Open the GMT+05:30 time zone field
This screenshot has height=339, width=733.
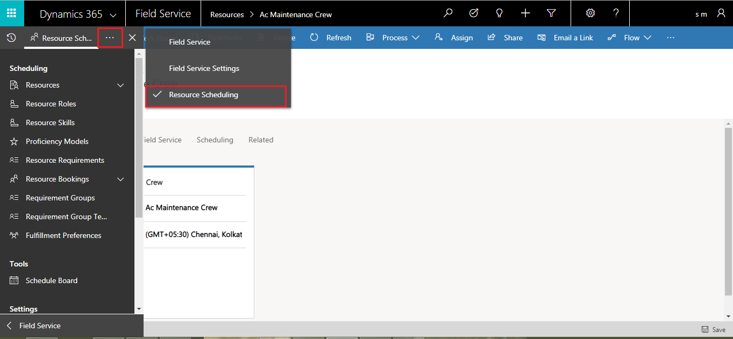click(x=195, y=235)
